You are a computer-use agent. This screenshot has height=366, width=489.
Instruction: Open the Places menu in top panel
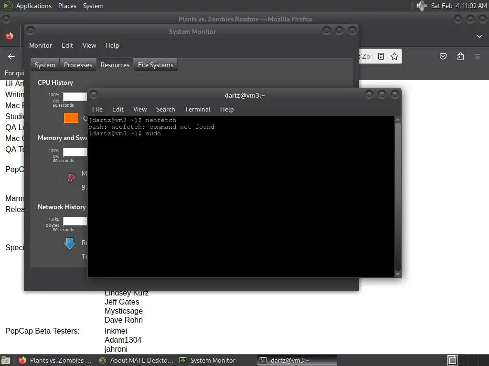(x=67, y=6)
